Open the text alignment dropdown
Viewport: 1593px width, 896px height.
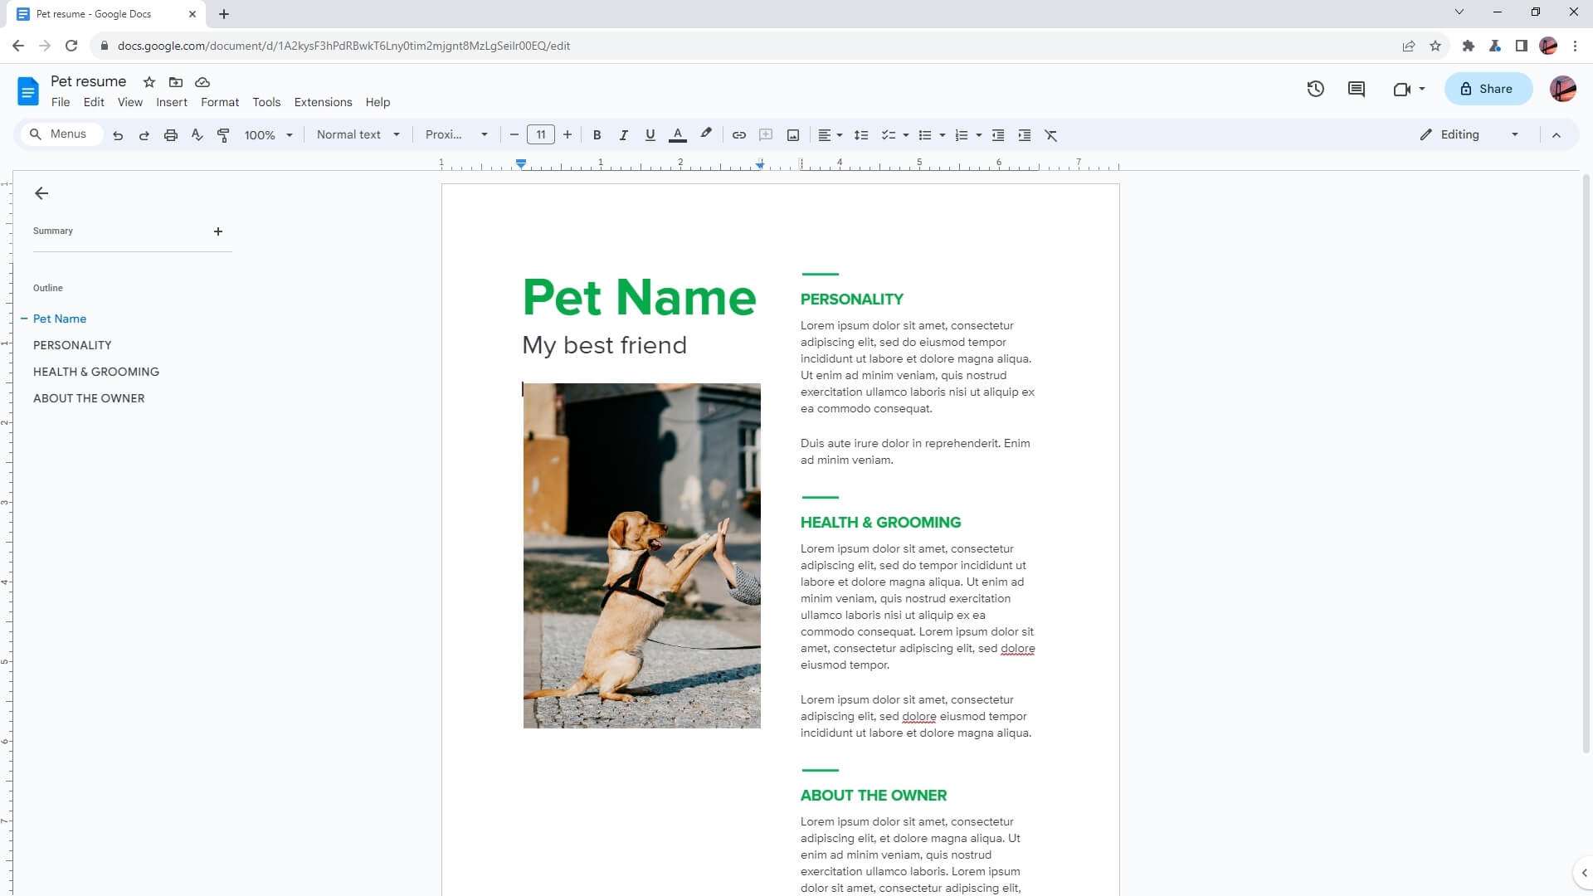click(830, 135)
